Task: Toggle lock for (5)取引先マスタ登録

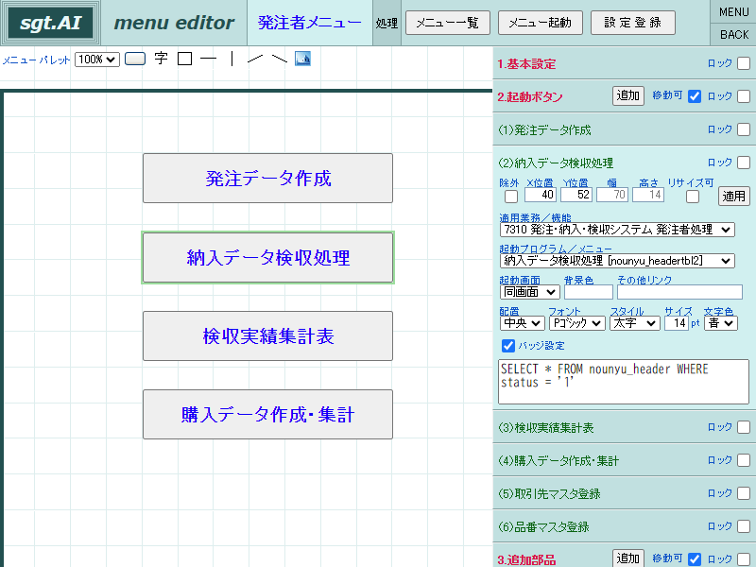Action: pos(744,493)
